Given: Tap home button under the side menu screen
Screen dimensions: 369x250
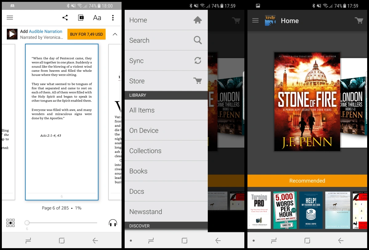Looking at the screenshot, I should pos(185,240).
